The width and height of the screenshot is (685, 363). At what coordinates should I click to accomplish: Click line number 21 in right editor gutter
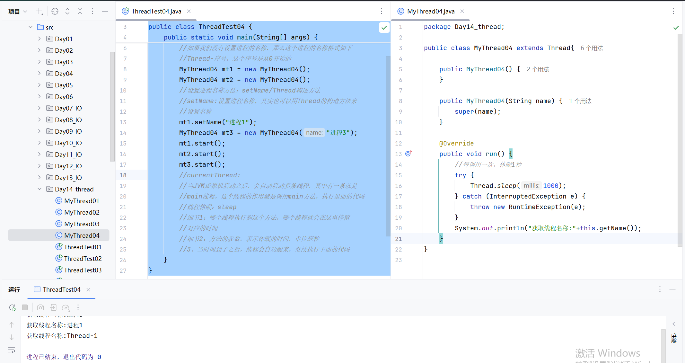point(399,239)
